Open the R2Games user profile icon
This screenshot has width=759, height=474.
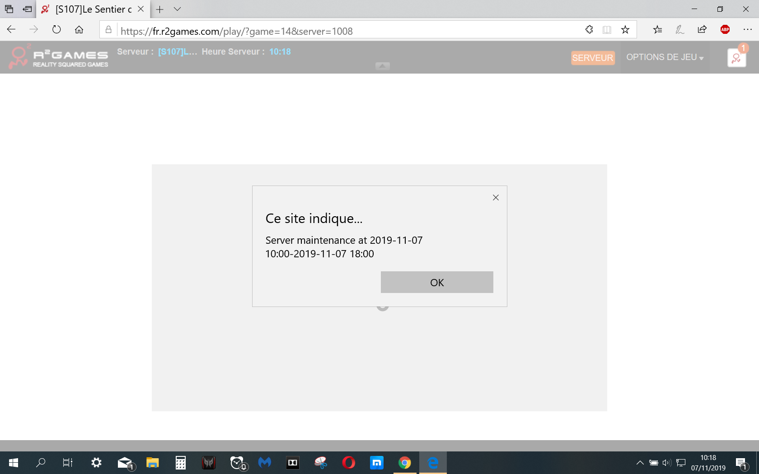[x=736, y=58]
